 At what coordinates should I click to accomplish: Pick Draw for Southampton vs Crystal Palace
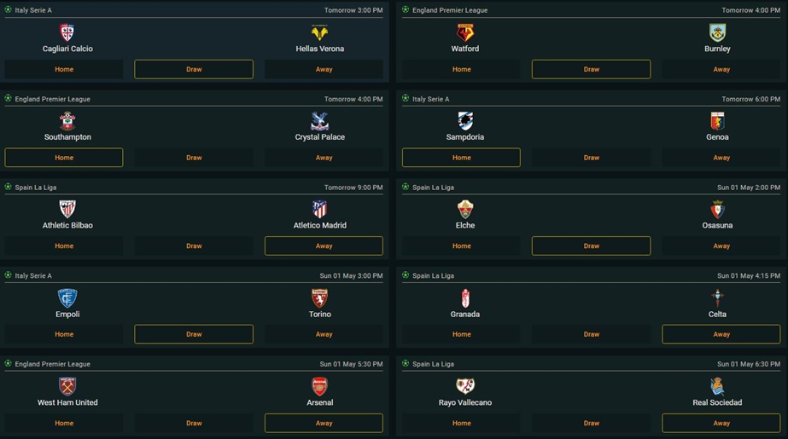click(194, 158)
